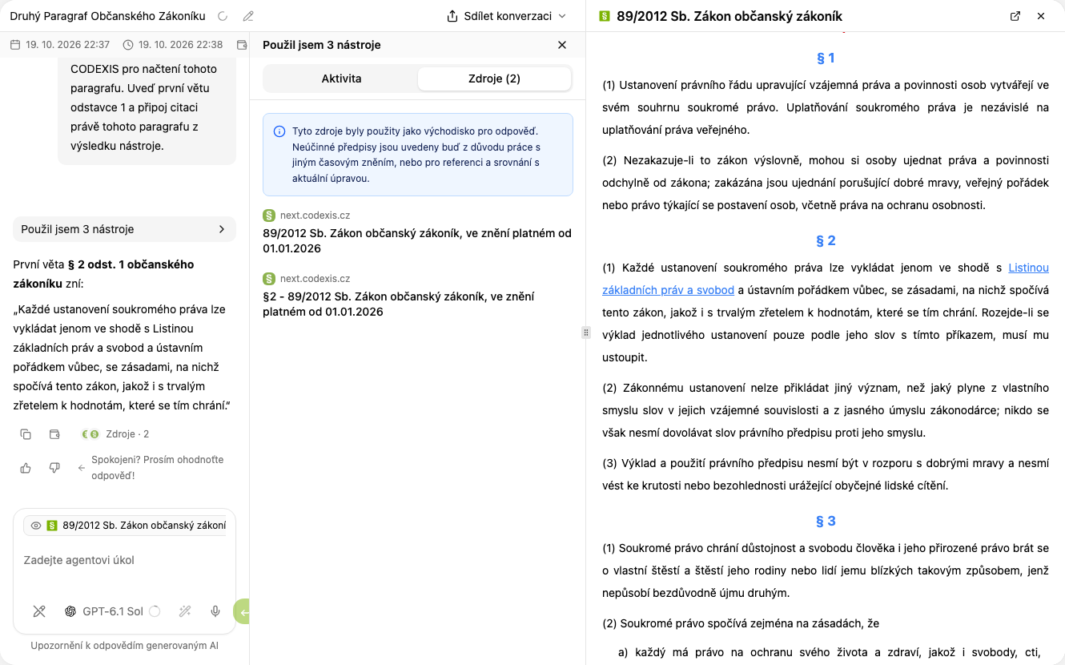
Task: Follow the Listinou základních práv a svobod link
Action: click(826, 279)
